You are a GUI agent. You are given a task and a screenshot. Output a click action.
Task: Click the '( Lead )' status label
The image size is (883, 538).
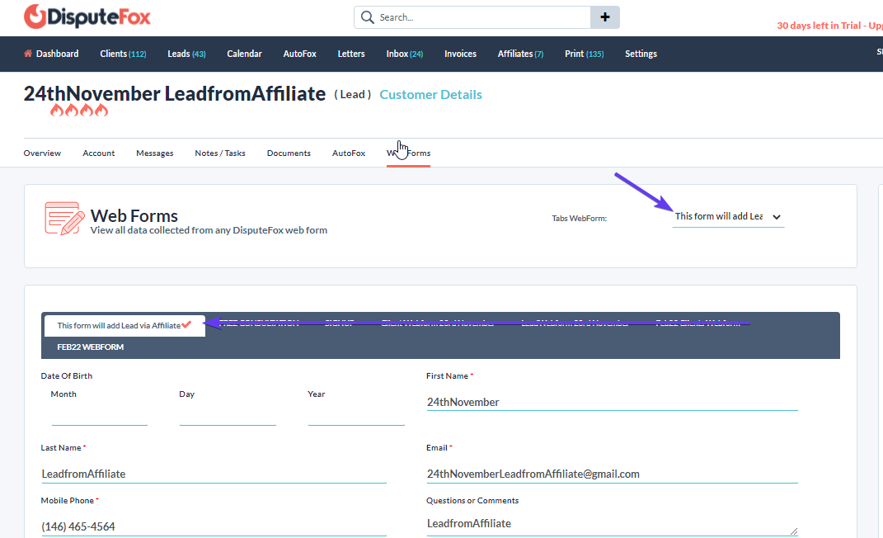point(353,95)
